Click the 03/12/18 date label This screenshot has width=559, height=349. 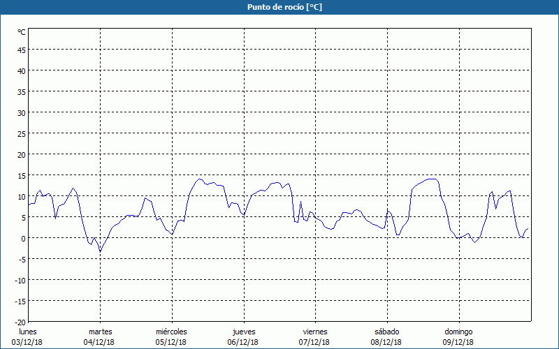click(x=28, y=342)
